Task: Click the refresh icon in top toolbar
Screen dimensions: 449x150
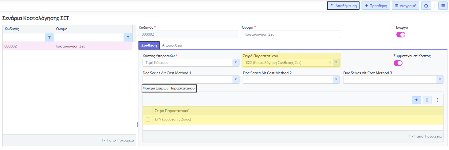Action: pyautogui.click(x=426, y=6)
